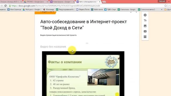The image size is (171, 96).
Task: Open the section three-dot options menu
Action: point(136,12)
